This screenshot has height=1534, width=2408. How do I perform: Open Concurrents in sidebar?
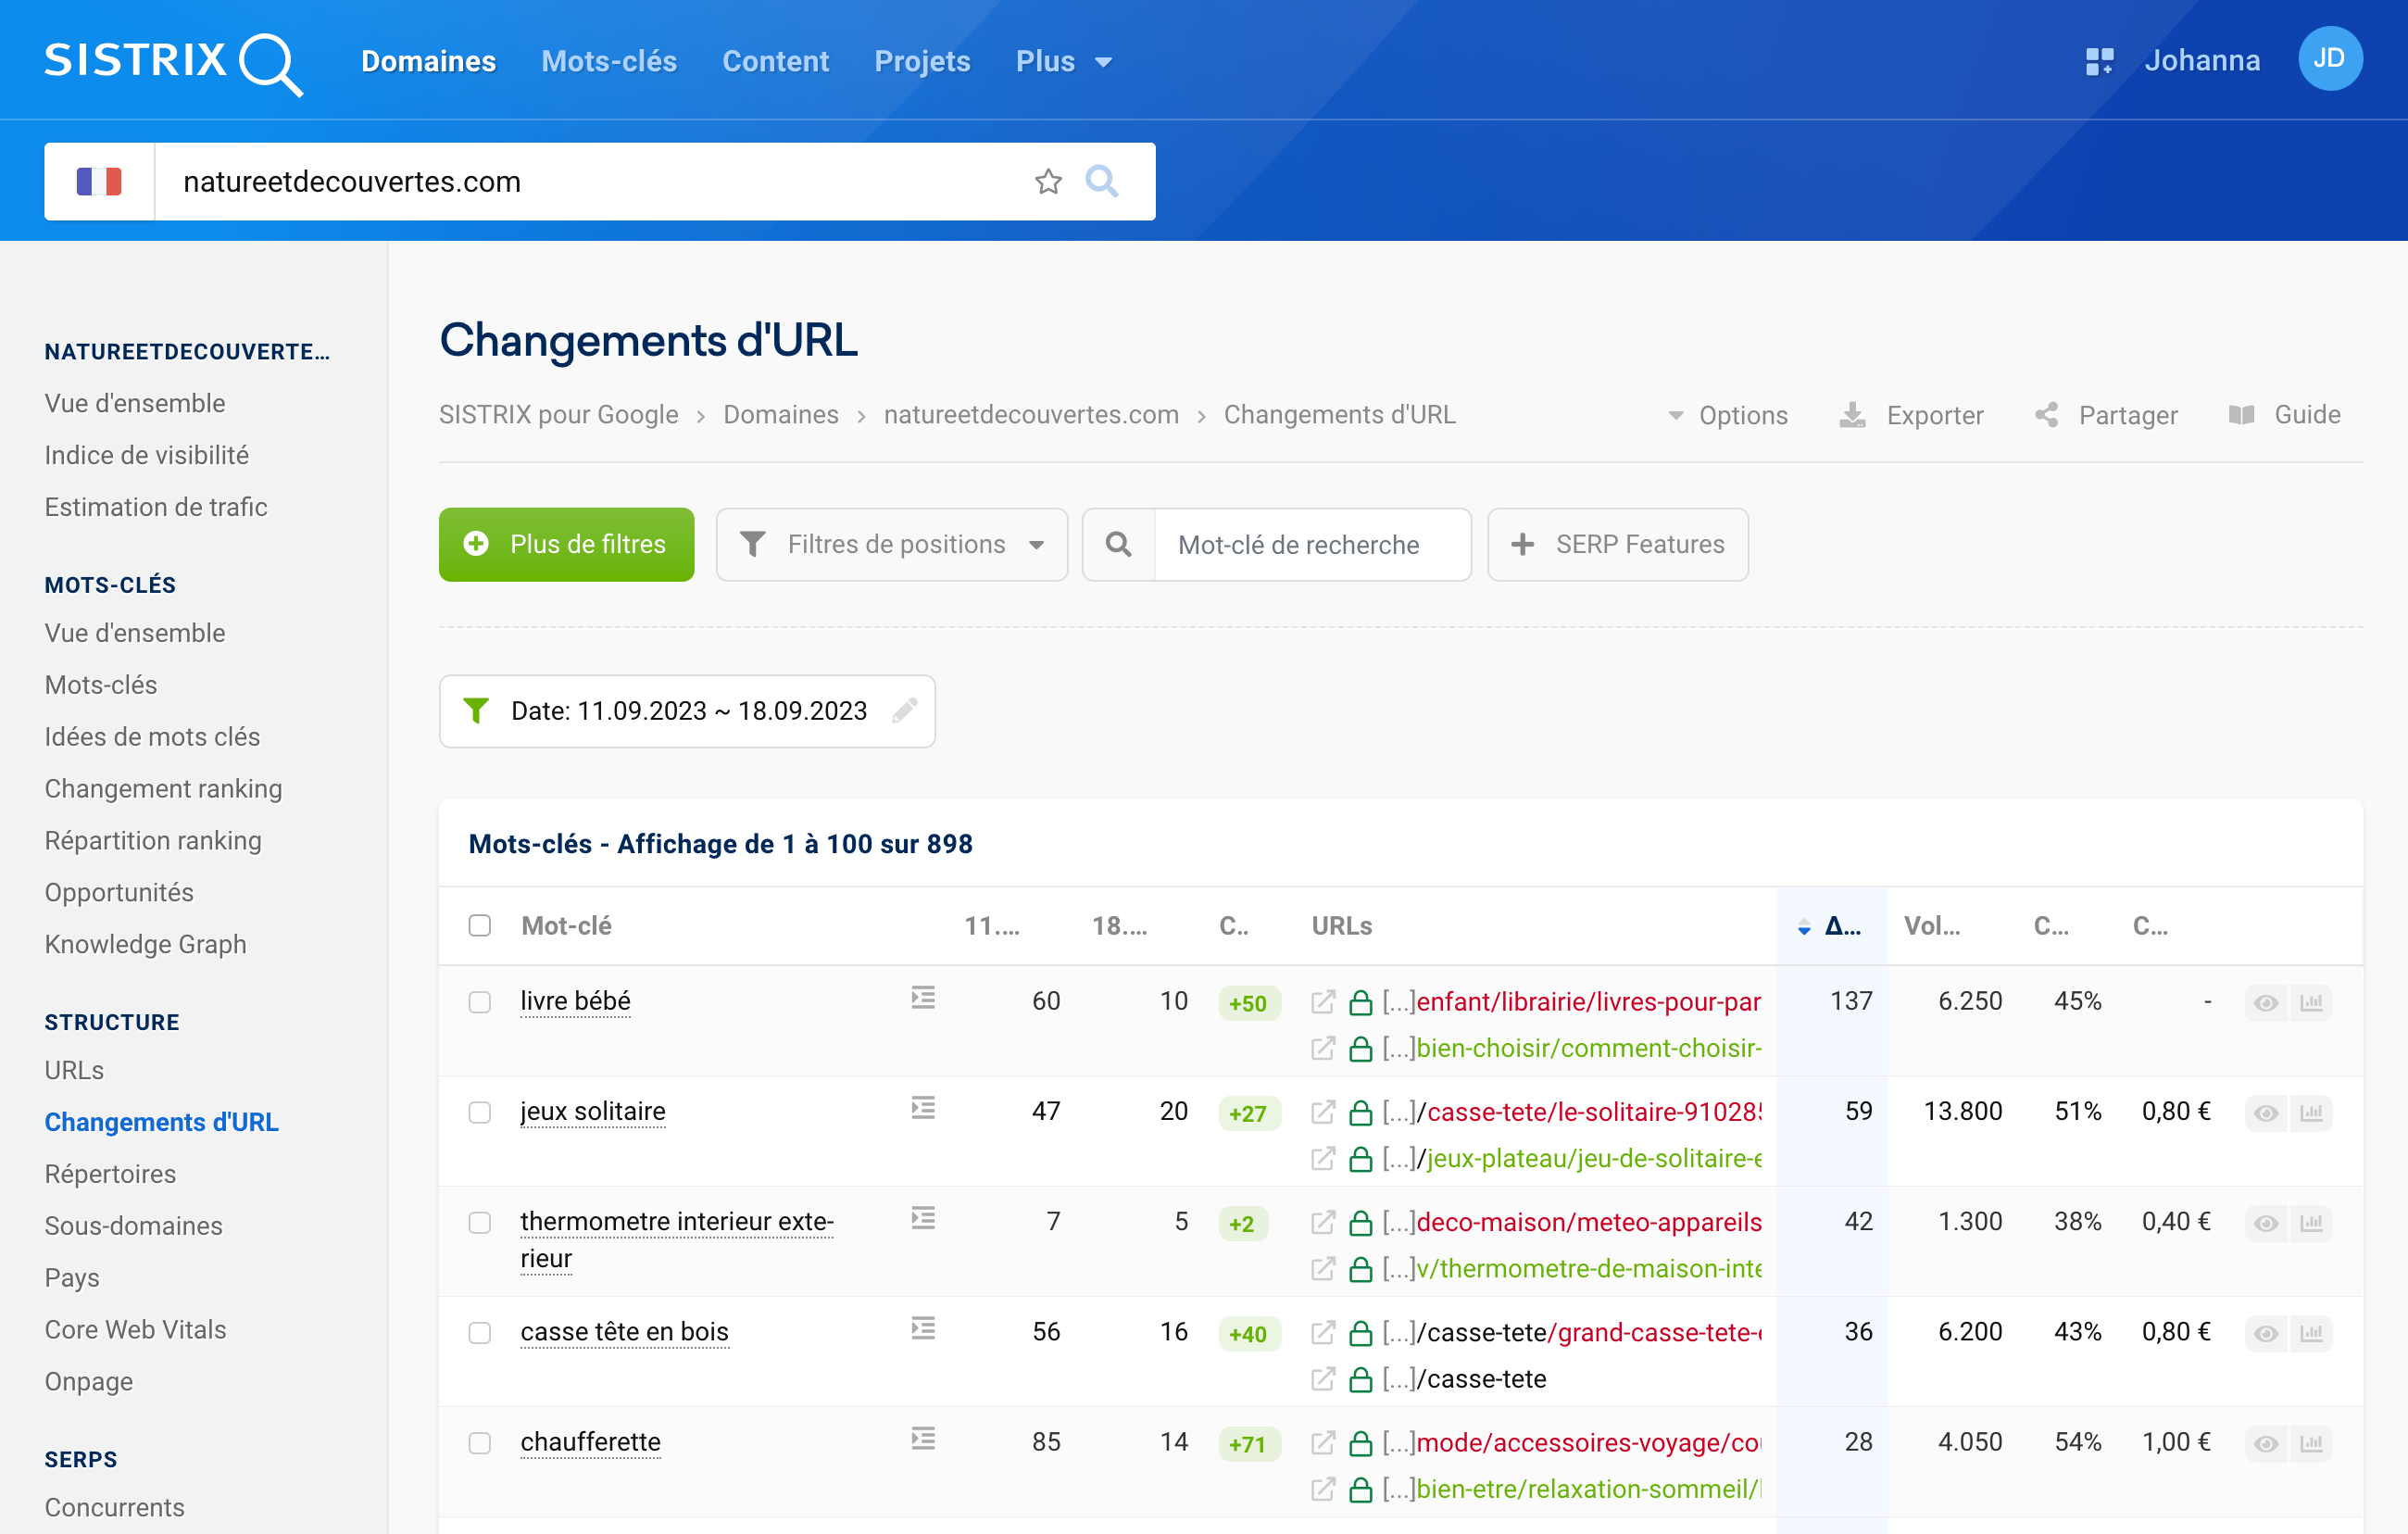pos(114,1508)
